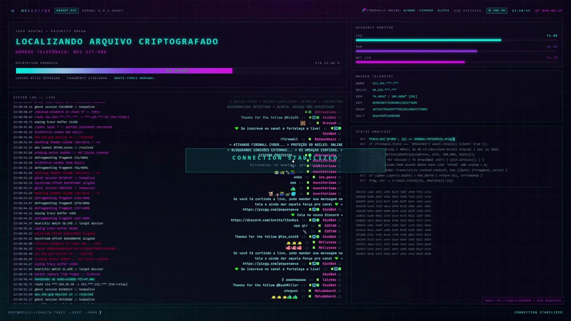Select online user CIPHERX in top bar
Image resolution: width=571 pixels, height=321 pixels.
(x=426, y=10)
